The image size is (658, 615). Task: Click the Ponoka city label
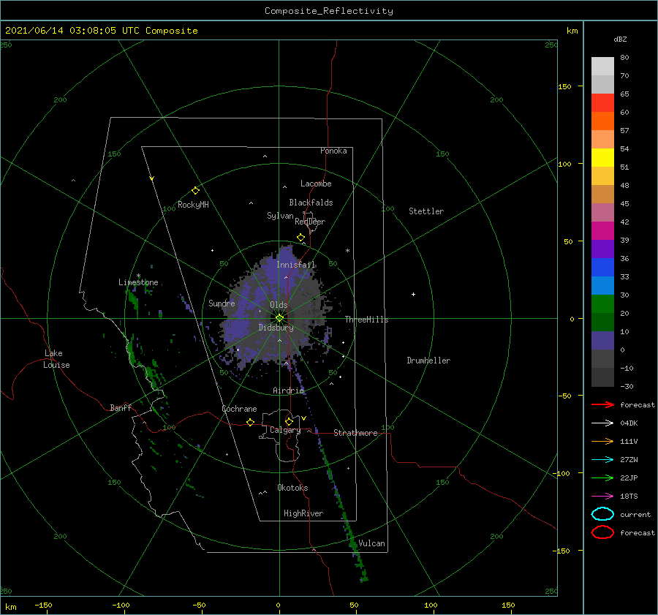[333, 151]
